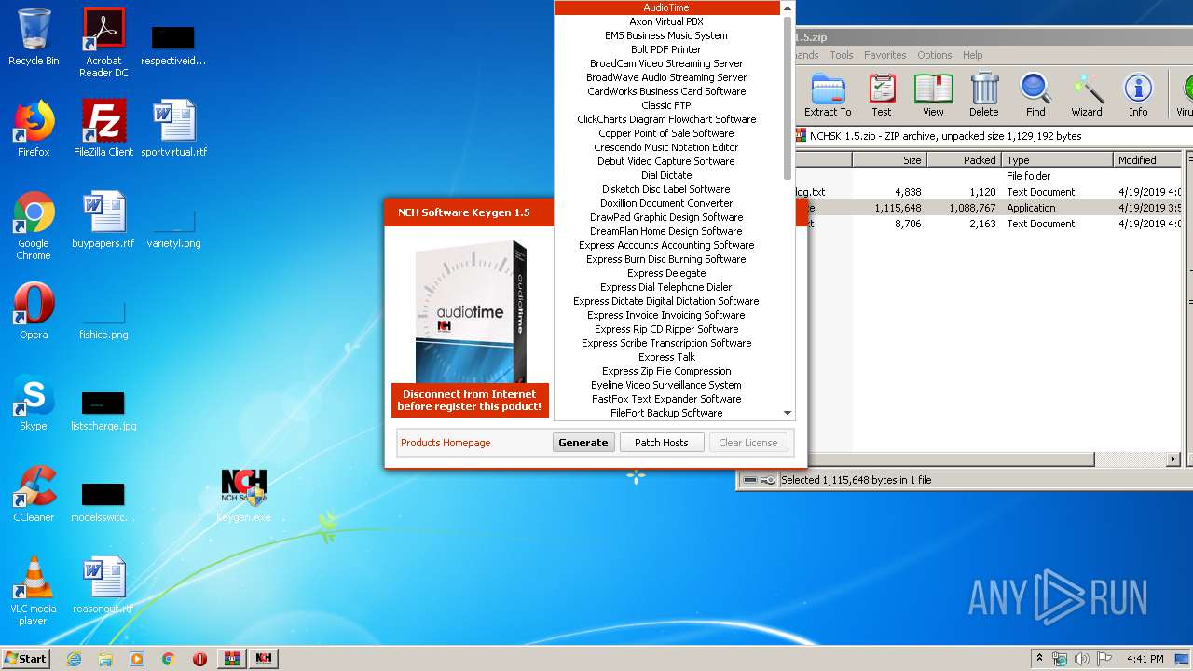The height and width of the screenshot is (671, 1193).
Task: Click the Wizard toolbar icon in WinRAR
Action: click(x=1087, y=95)
